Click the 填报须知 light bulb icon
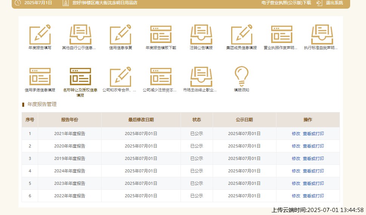Screen dimensions: 366x215 pos(242,77)
